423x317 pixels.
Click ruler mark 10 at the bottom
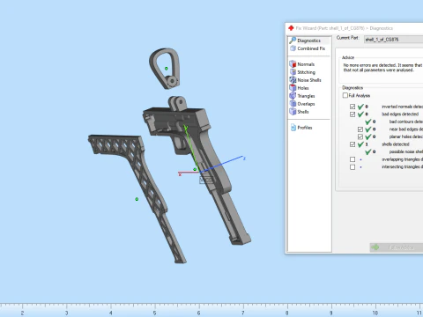[x=375, y=313]
